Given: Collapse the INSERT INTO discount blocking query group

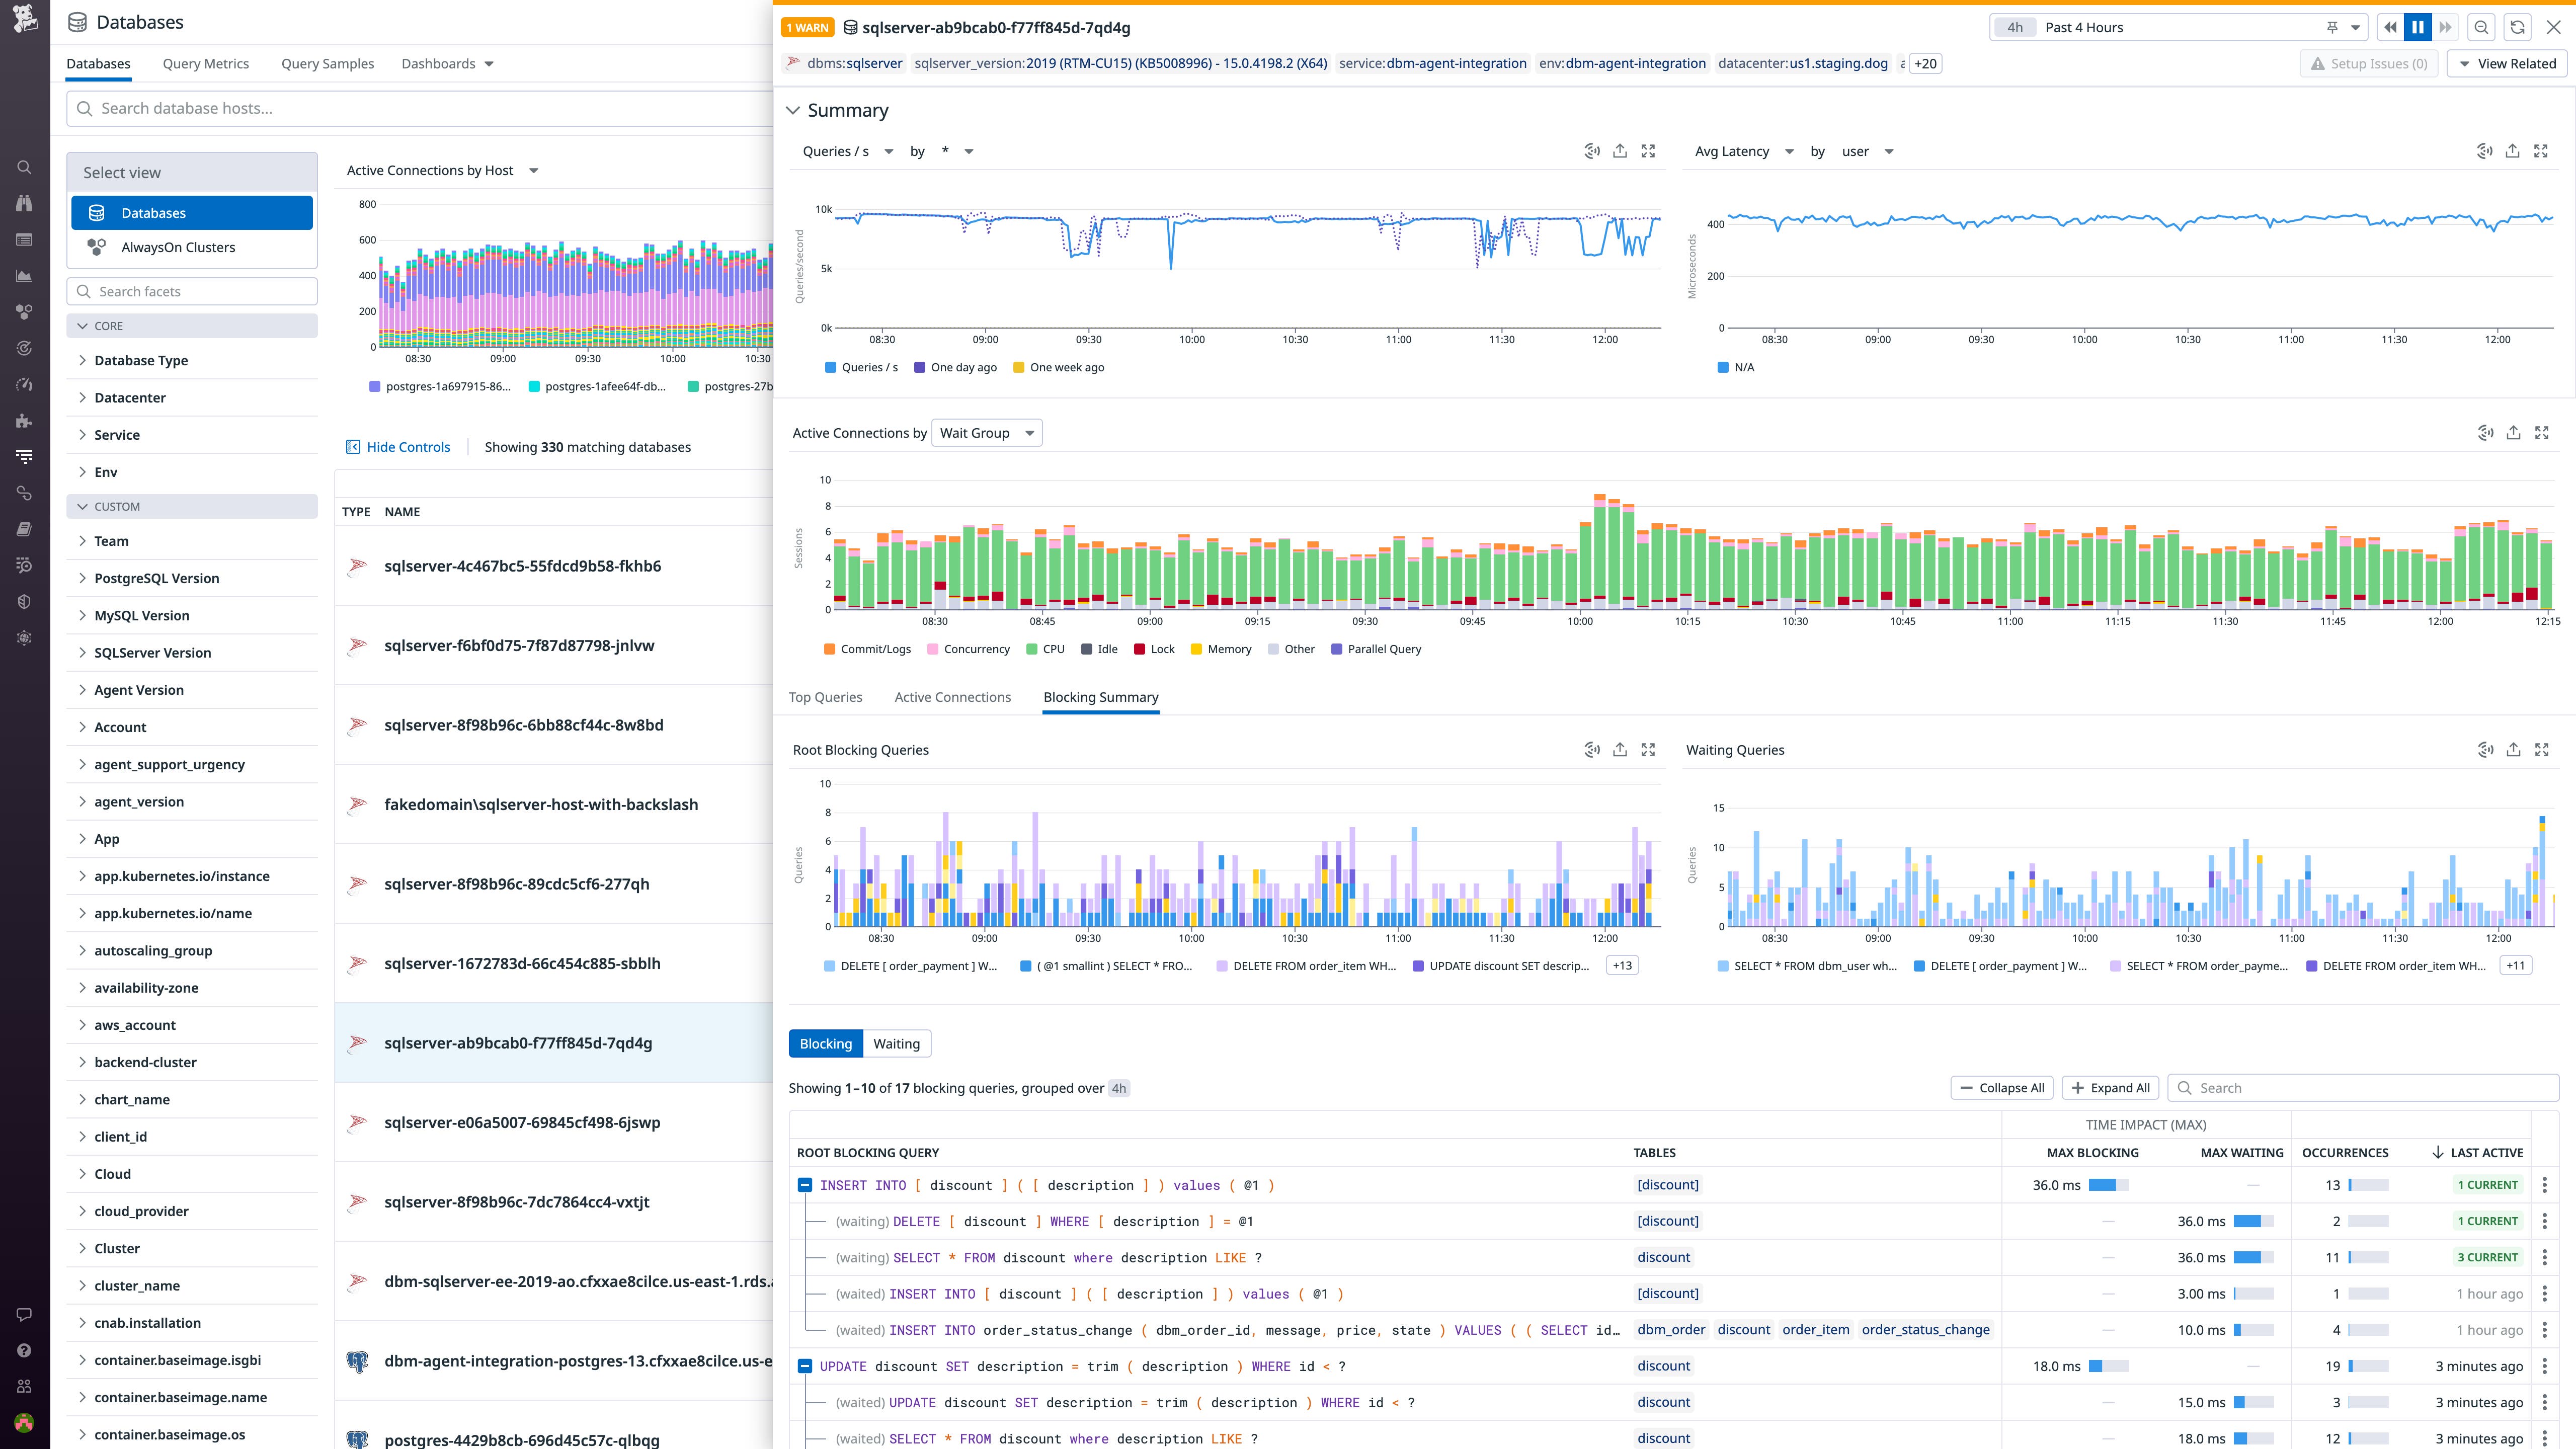Looking at the screenshot, I should pyautogui.click(x=805, y=1185).
